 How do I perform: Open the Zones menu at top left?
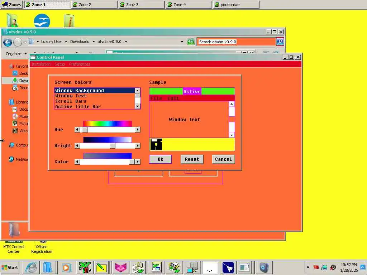click(x=12, y=4)
